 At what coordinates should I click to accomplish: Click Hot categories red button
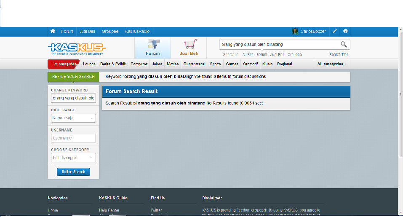coord(64,64)
